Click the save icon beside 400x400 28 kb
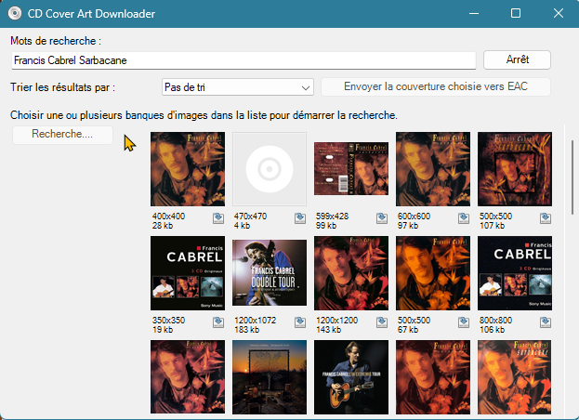The image size is (579, 420). click(218, 218)
